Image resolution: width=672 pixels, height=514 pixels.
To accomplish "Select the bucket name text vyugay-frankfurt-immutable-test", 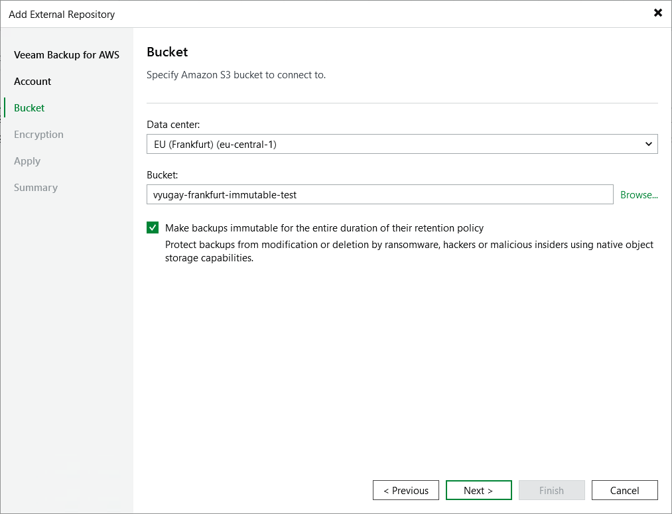I will [x=224, y=194].
